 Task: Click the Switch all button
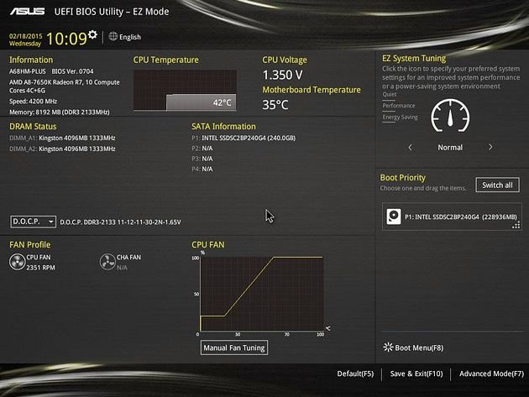click(x=497, y=185)
